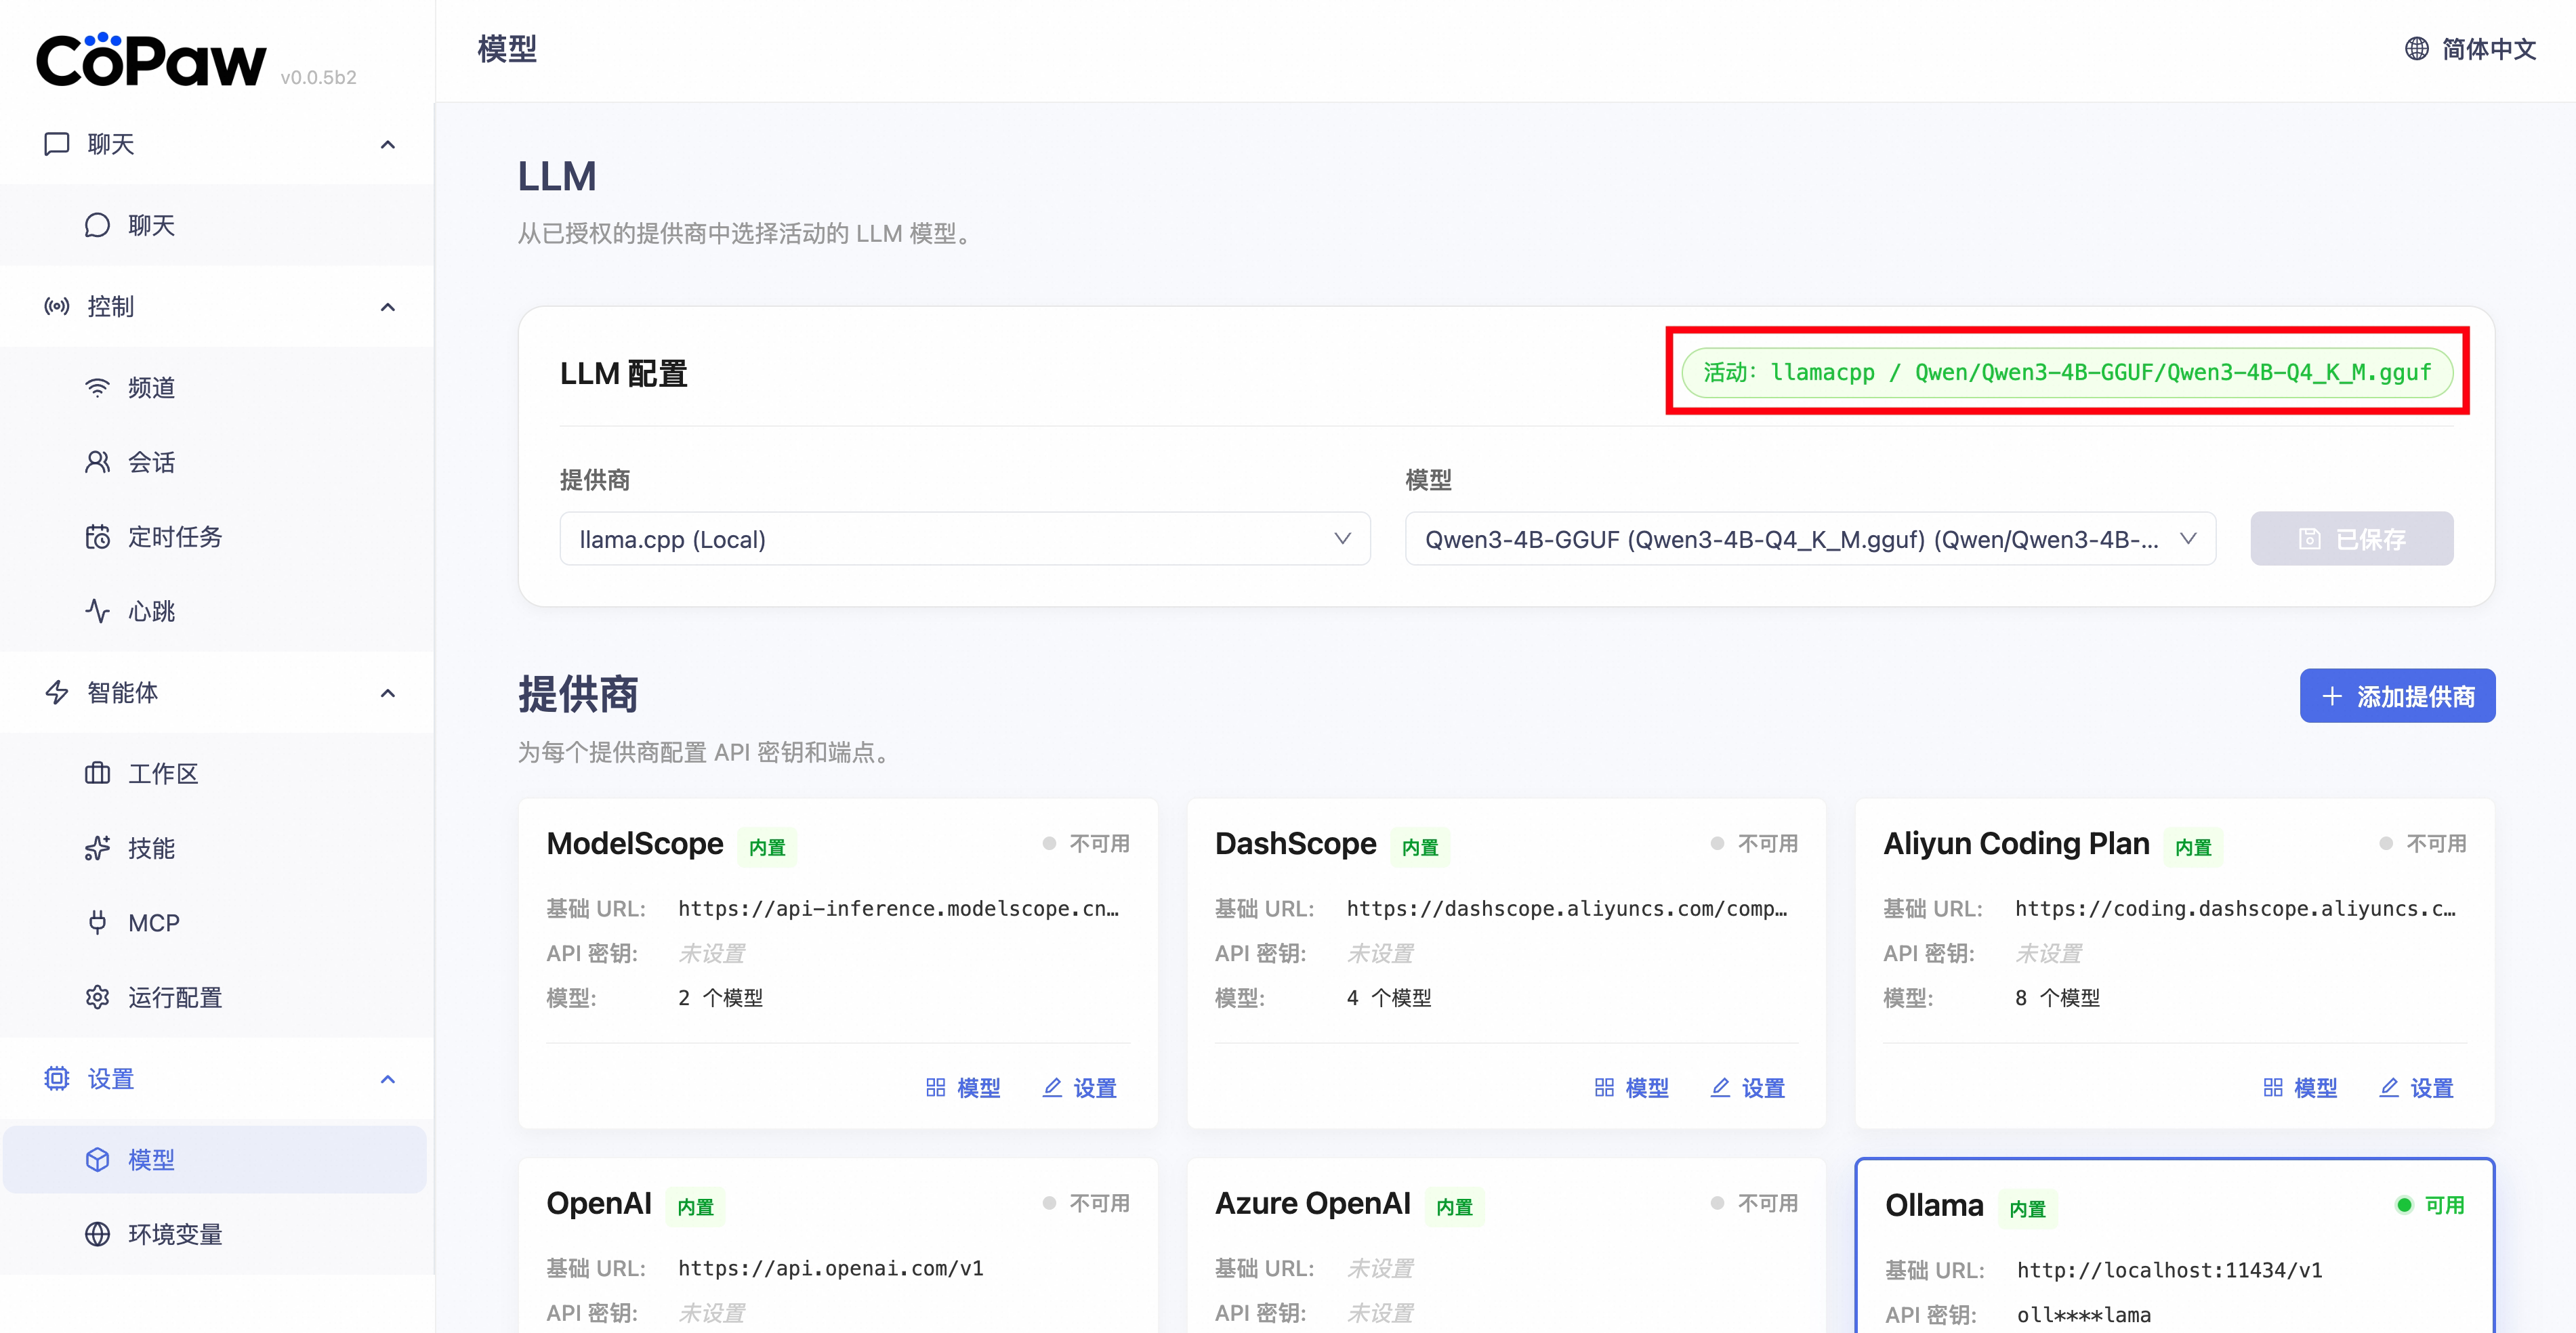Open the Qwen3-4B-GGUF model dropdown
The width and height of the screenshot is (2576, 1333).
pos(1809,539)
